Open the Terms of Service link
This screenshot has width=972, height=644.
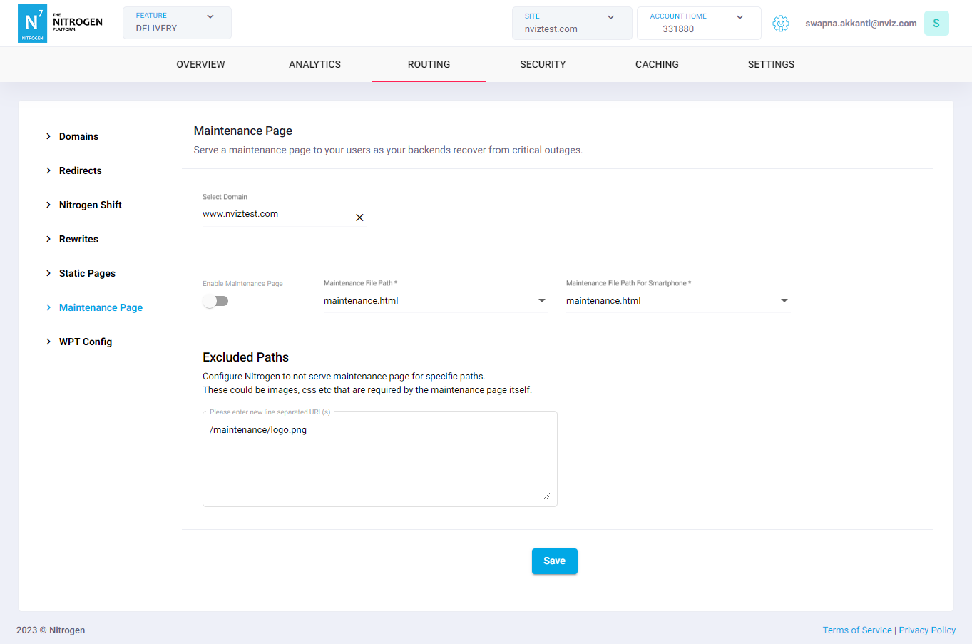pos(856,630)
